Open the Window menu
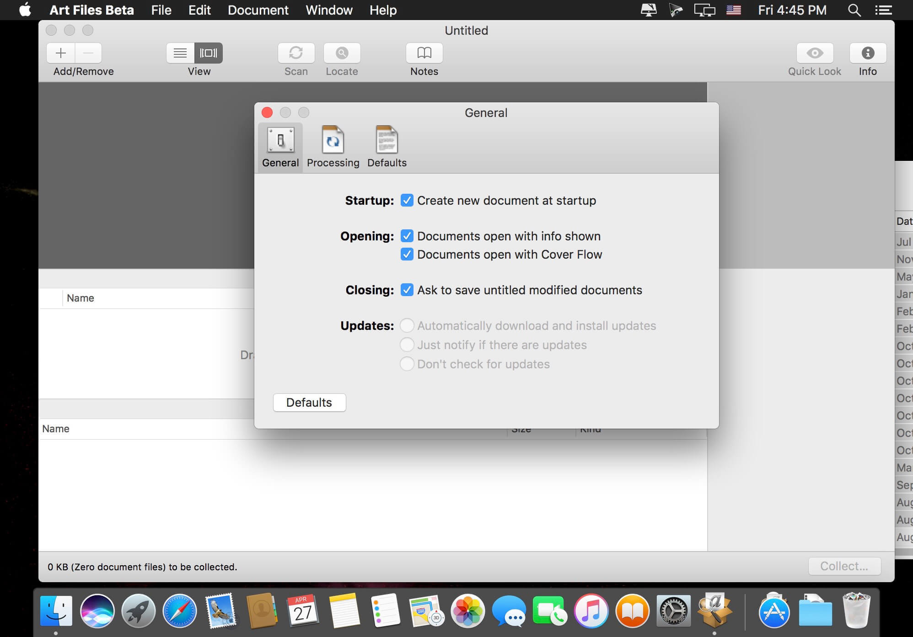 pos(329,10)
